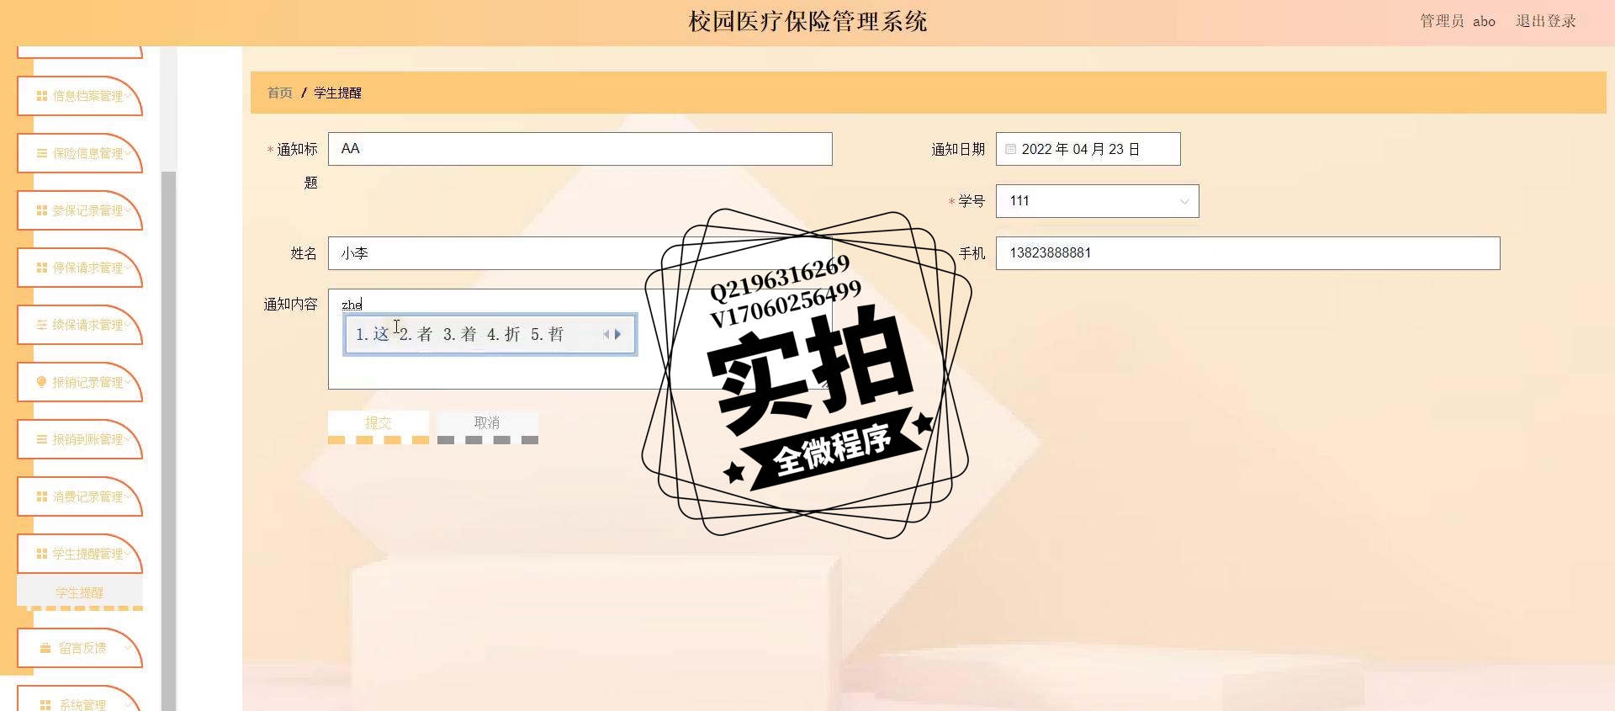
Task: Go to 首页 via the breadcrumb
Action: click(279, 93)
